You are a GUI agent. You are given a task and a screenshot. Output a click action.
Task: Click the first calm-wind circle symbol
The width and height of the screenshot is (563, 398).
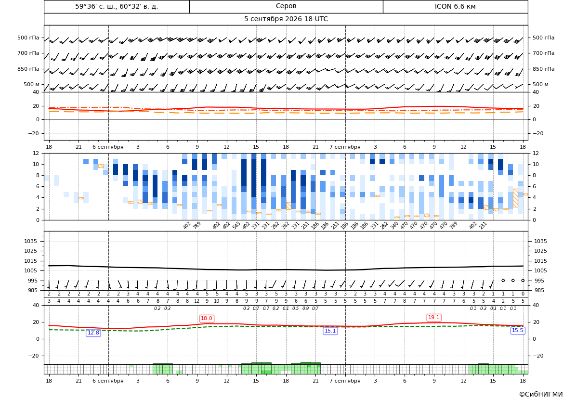(503, 280)
